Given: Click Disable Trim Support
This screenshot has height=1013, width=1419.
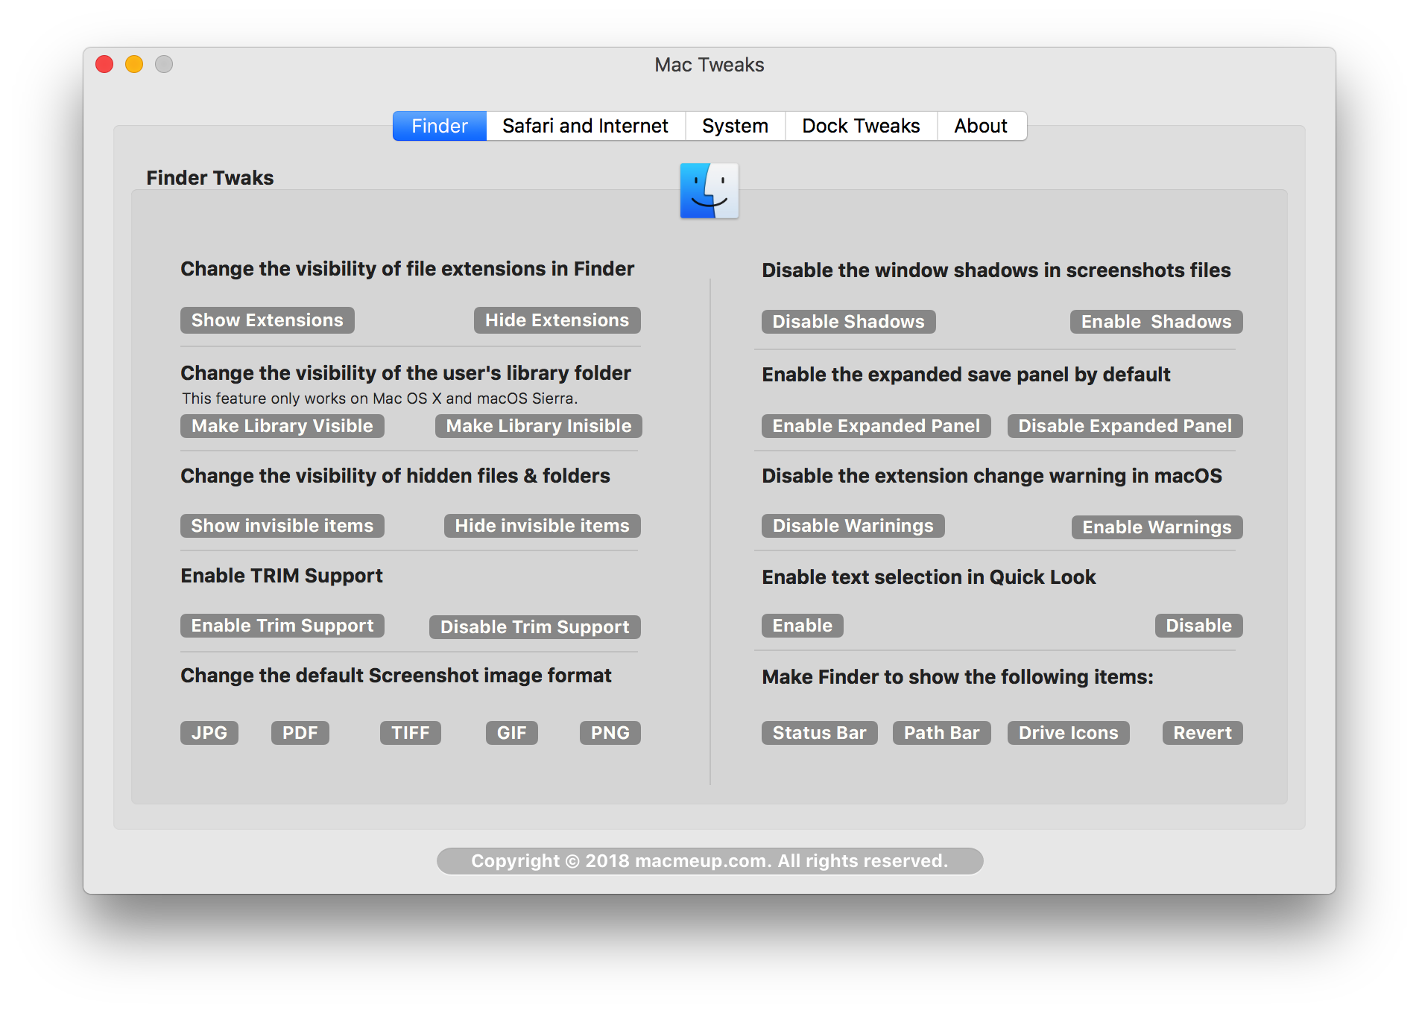Looking at the screenshot, I should click(534, 627).
